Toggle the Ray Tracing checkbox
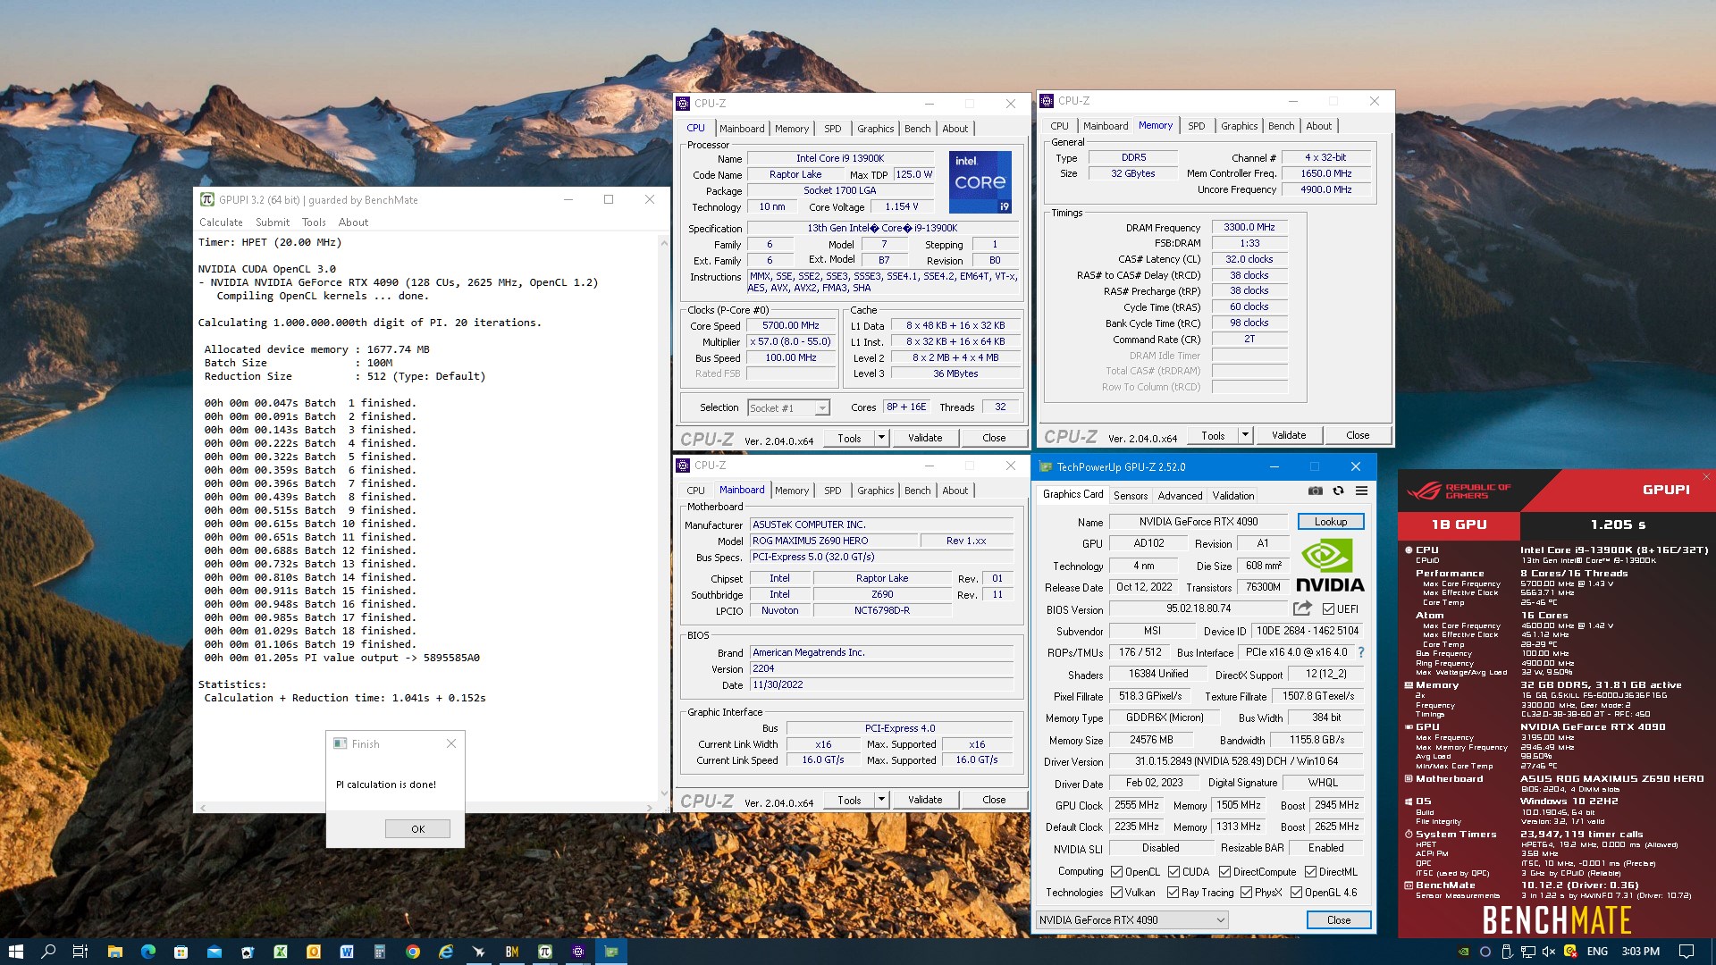 click(1173, 893)
